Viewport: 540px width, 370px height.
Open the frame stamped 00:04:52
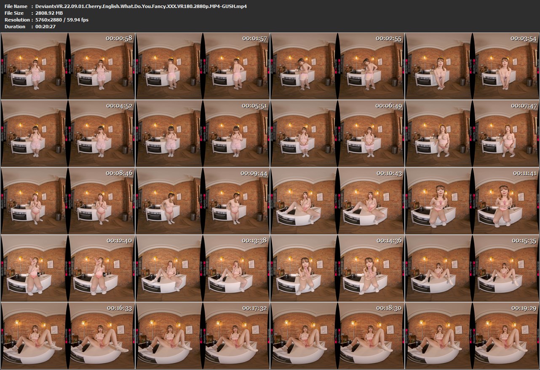(x=67, y=133)
